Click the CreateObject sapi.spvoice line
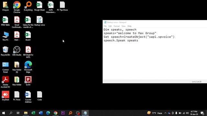The width and height of the screenshot is (207, 116). point(139,37)
